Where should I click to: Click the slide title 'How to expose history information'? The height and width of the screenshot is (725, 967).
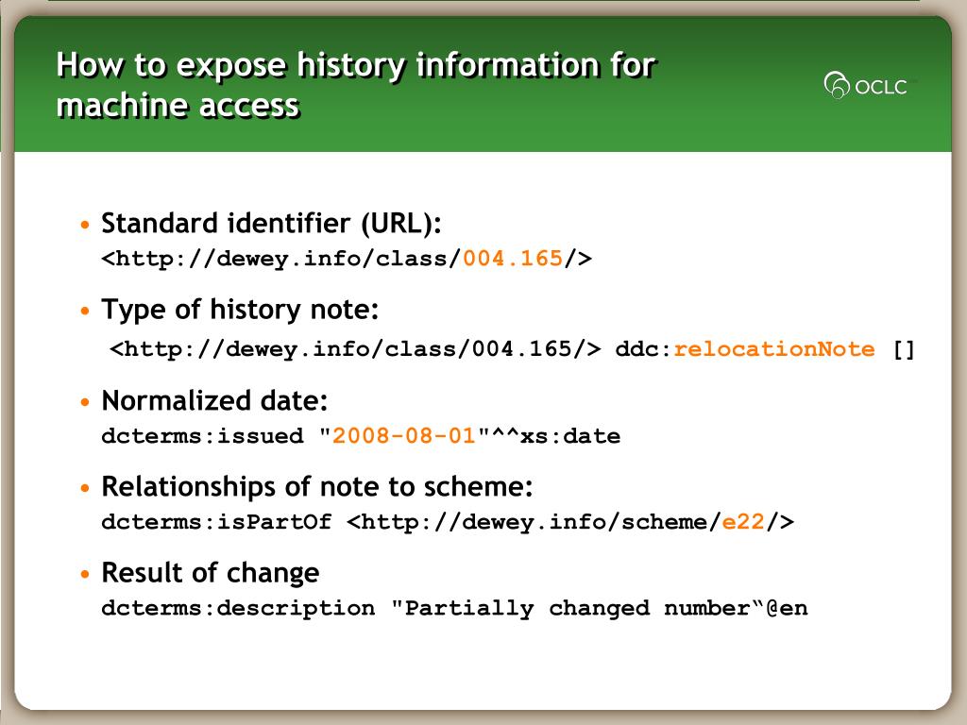tap(356, 84)
